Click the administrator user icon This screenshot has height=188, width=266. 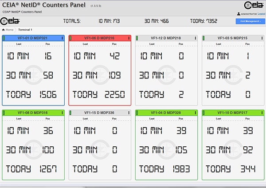239,14
